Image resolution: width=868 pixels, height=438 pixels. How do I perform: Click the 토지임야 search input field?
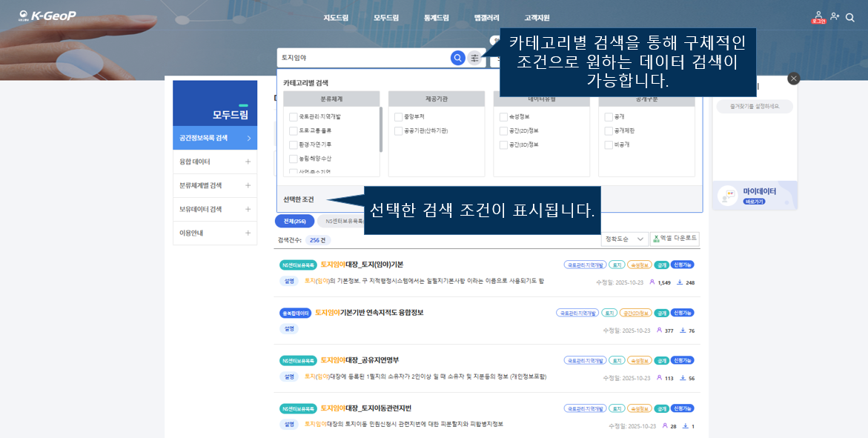(363, 58)
